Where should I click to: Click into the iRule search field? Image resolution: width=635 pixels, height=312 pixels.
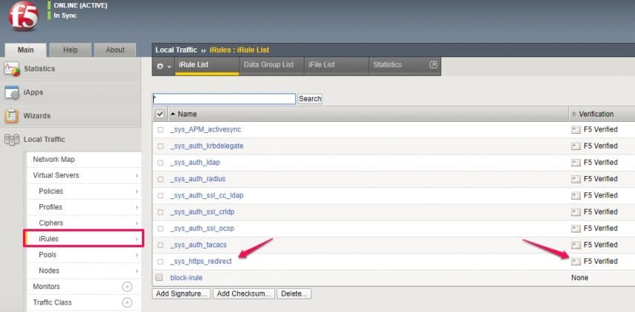224,99
